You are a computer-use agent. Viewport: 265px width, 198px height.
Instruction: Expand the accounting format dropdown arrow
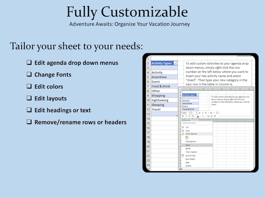click(x=208, y=113)
